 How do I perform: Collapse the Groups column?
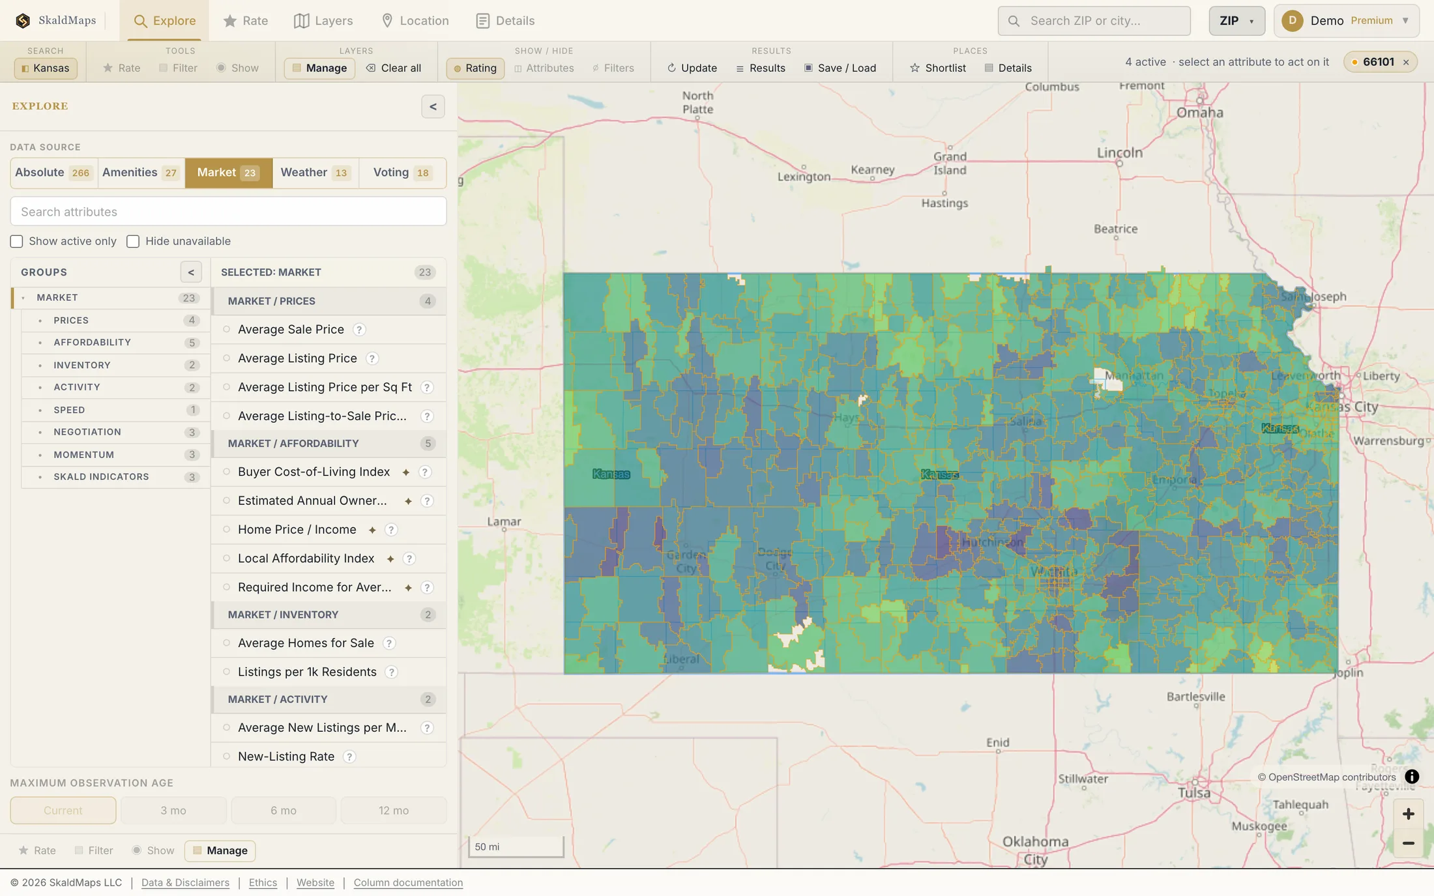[191, 272]
